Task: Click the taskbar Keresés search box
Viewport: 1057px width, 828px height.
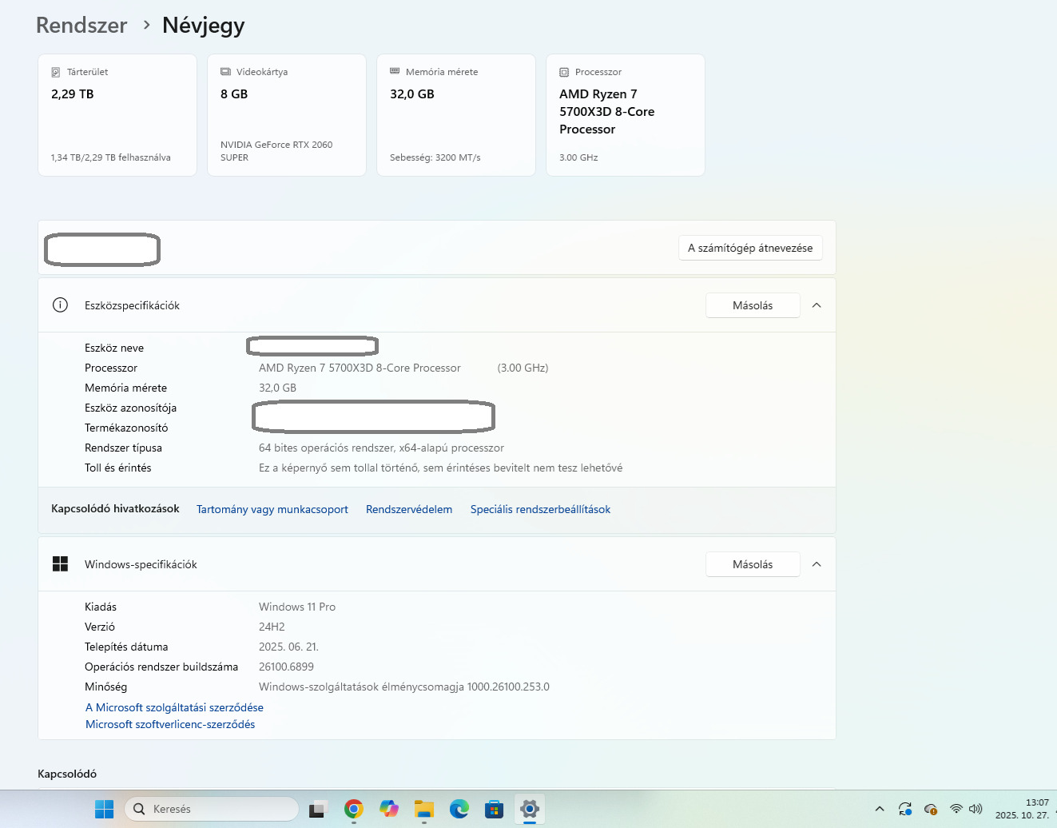Action: [x=212, y=809]
